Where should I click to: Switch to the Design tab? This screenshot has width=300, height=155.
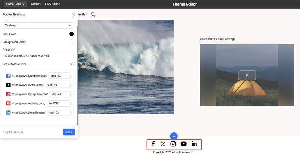[x=36, y=4]
